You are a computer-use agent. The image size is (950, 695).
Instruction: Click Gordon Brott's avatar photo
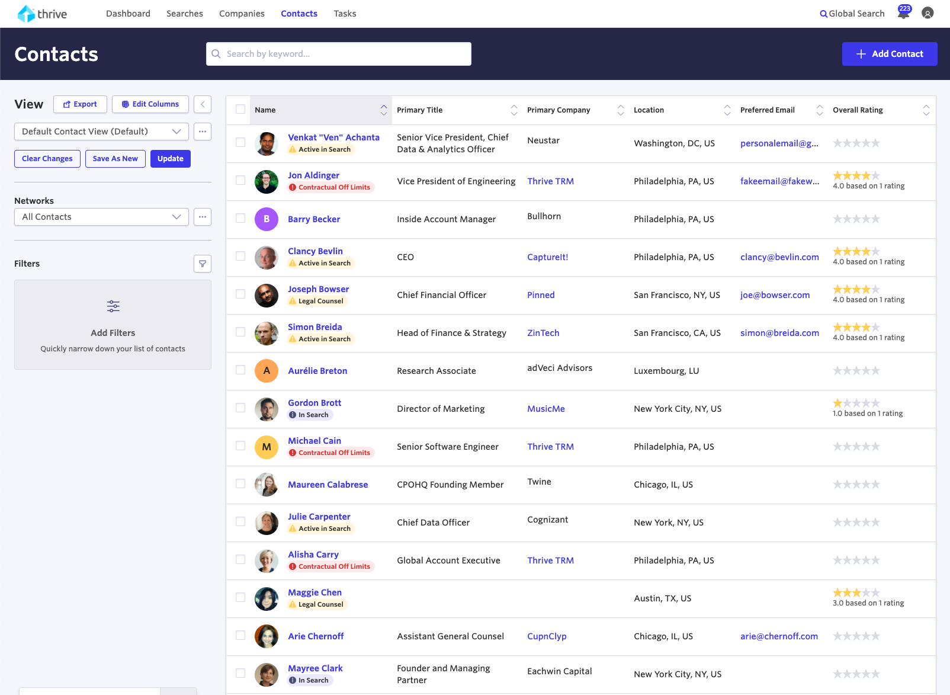point(267,409)
